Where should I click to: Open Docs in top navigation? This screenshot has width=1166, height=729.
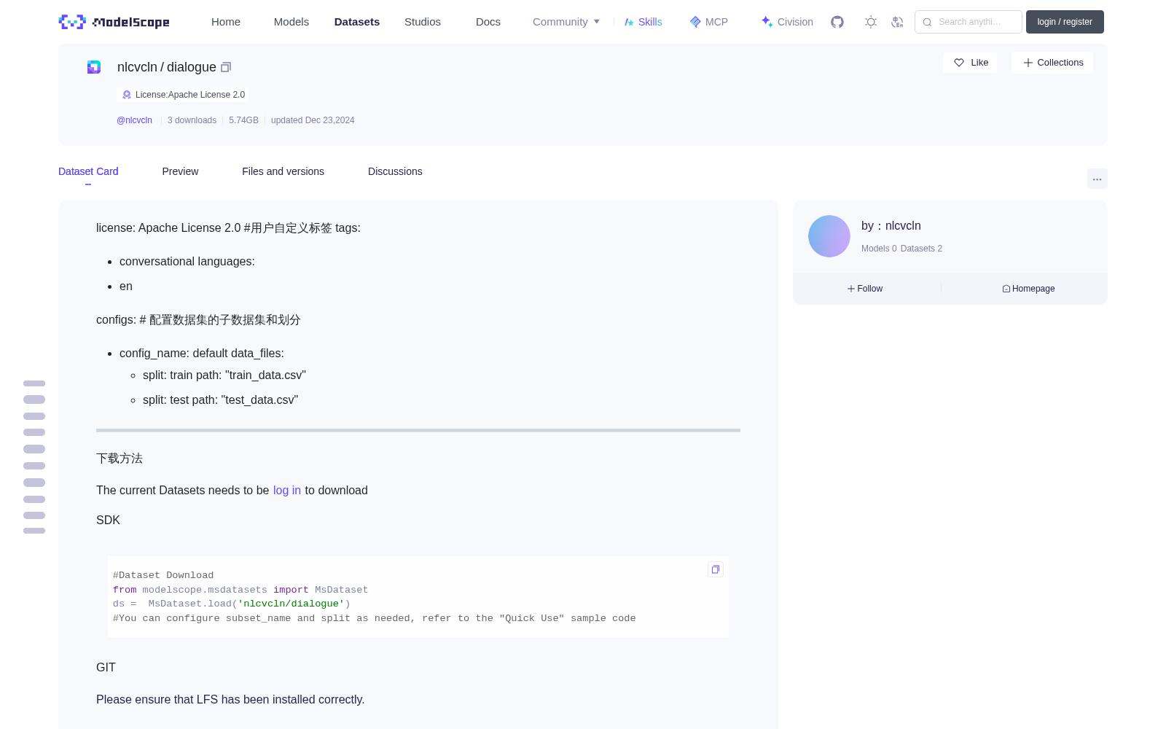pyautogui.click(x=488, y=22)
